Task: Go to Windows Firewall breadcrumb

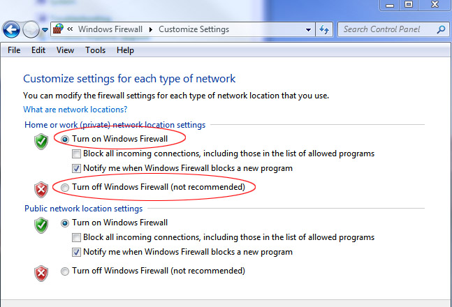Action: pos(110,30)
